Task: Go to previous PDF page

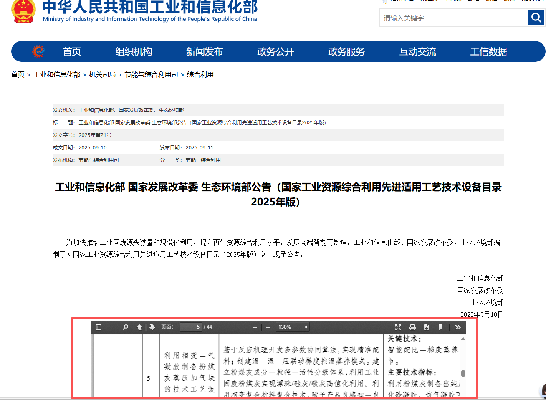Action: click(x=139, y=327)
